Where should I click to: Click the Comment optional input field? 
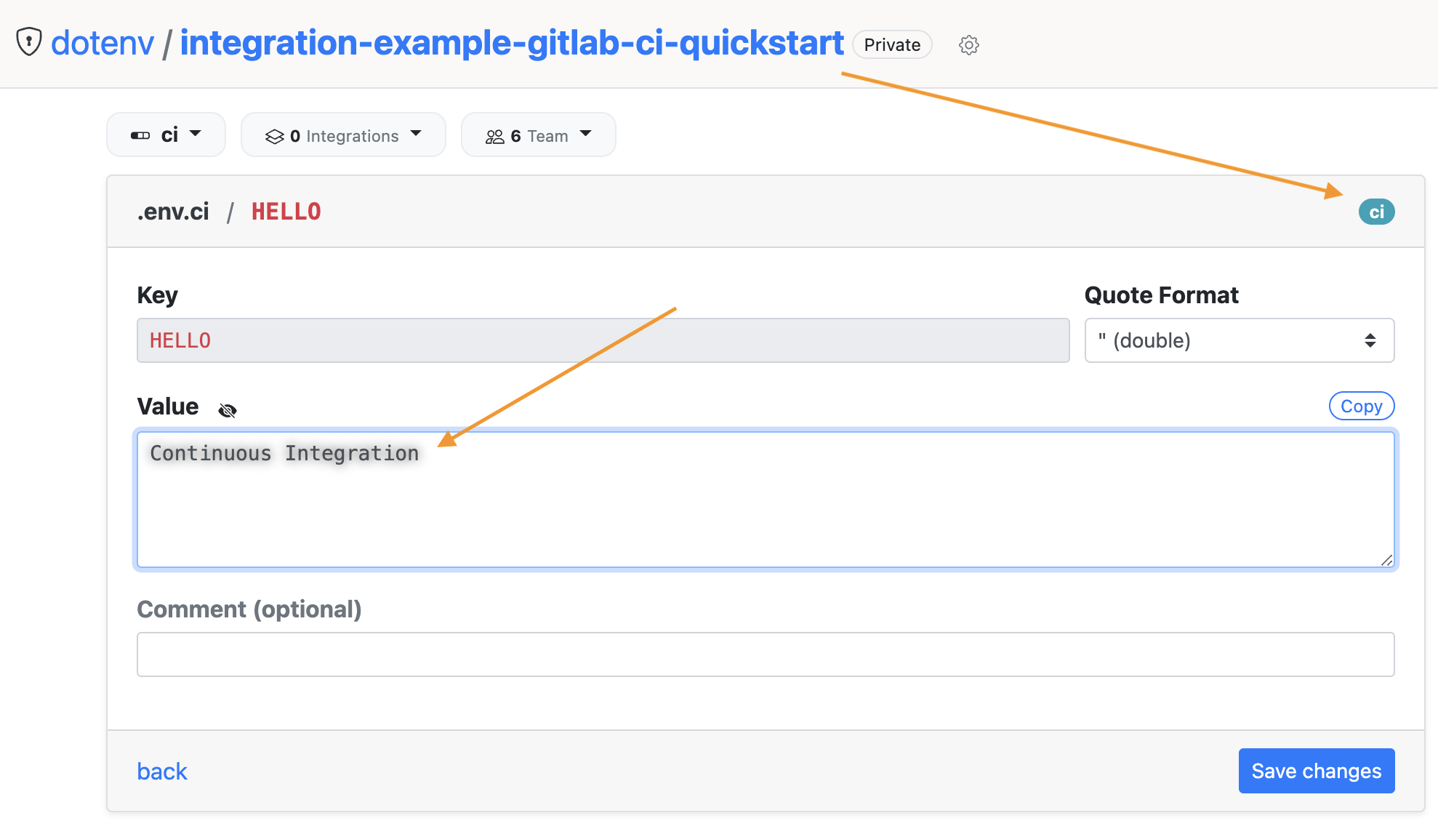766,654
